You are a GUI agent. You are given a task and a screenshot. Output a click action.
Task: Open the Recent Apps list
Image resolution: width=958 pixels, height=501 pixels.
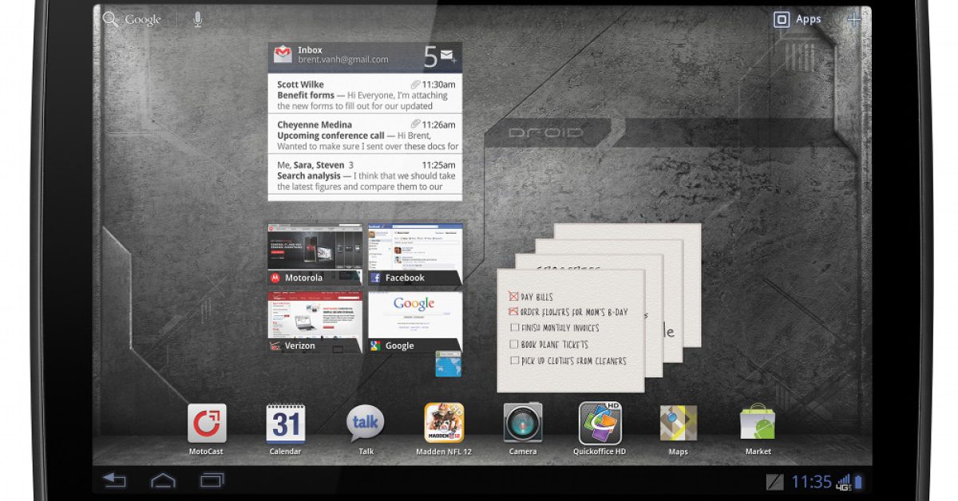212,480
